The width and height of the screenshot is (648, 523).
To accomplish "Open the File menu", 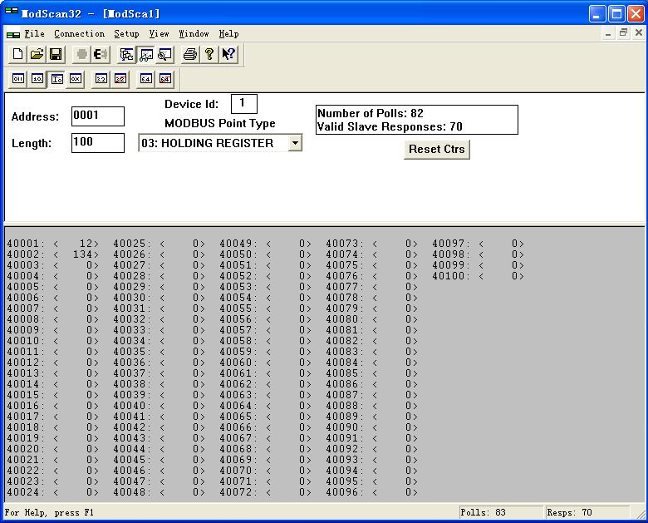I will pos(34,34).
